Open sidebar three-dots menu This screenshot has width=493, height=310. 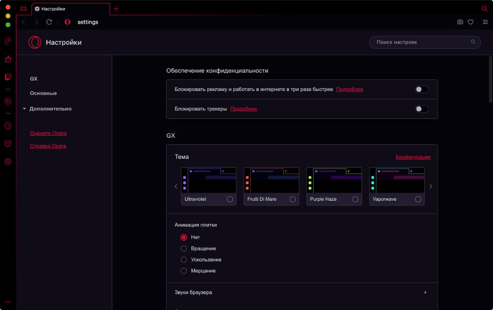(x=8, y=302)
